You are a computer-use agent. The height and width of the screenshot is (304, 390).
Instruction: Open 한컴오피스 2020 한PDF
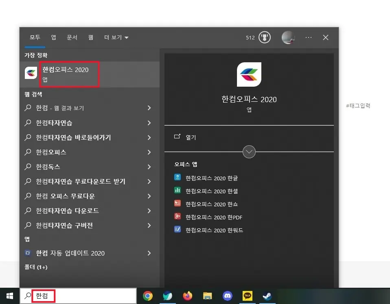(x=213, y=217)
